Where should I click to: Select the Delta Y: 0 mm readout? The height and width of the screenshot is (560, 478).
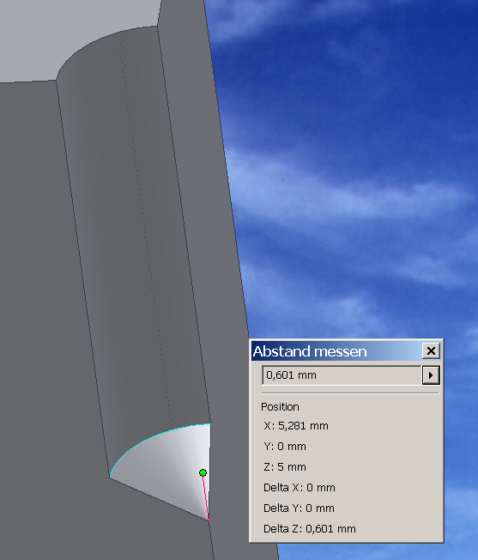click(x=299, y=508)
